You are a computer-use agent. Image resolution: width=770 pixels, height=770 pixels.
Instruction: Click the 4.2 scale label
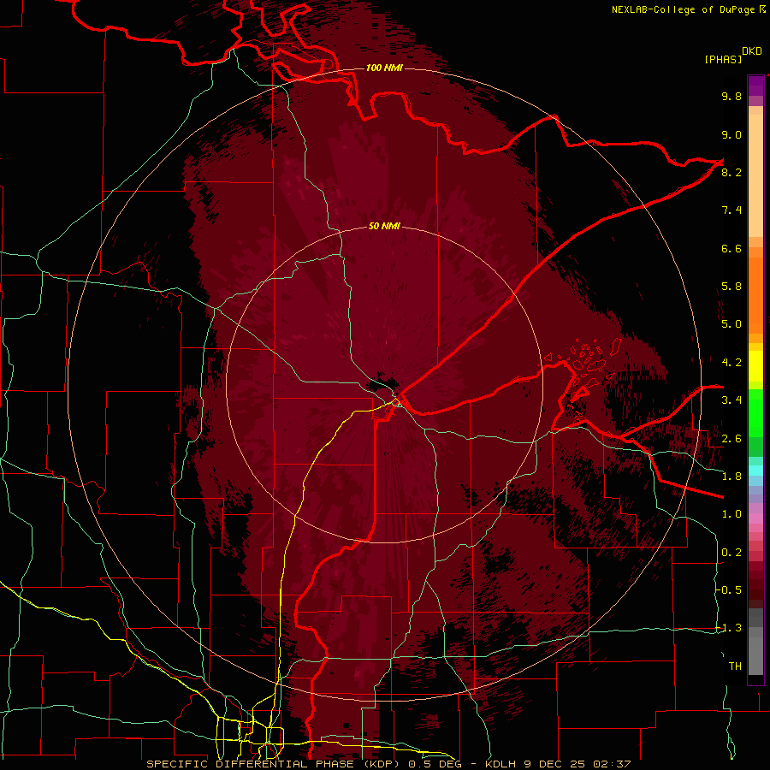[731, 363]
